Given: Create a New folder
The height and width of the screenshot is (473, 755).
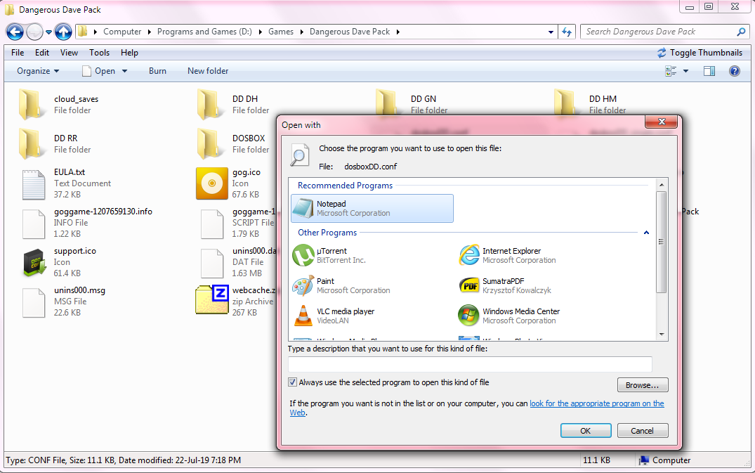Looking at the screenshot, I should pyautogui.click(x=208, y=71).
